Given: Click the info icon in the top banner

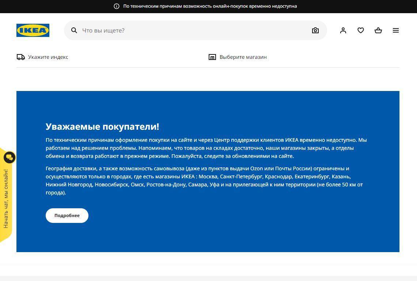Looking at the screenshot, I should [117, 6].
